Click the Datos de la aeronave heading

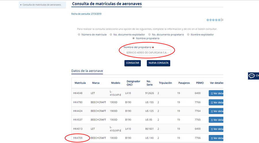click(87, 71)
